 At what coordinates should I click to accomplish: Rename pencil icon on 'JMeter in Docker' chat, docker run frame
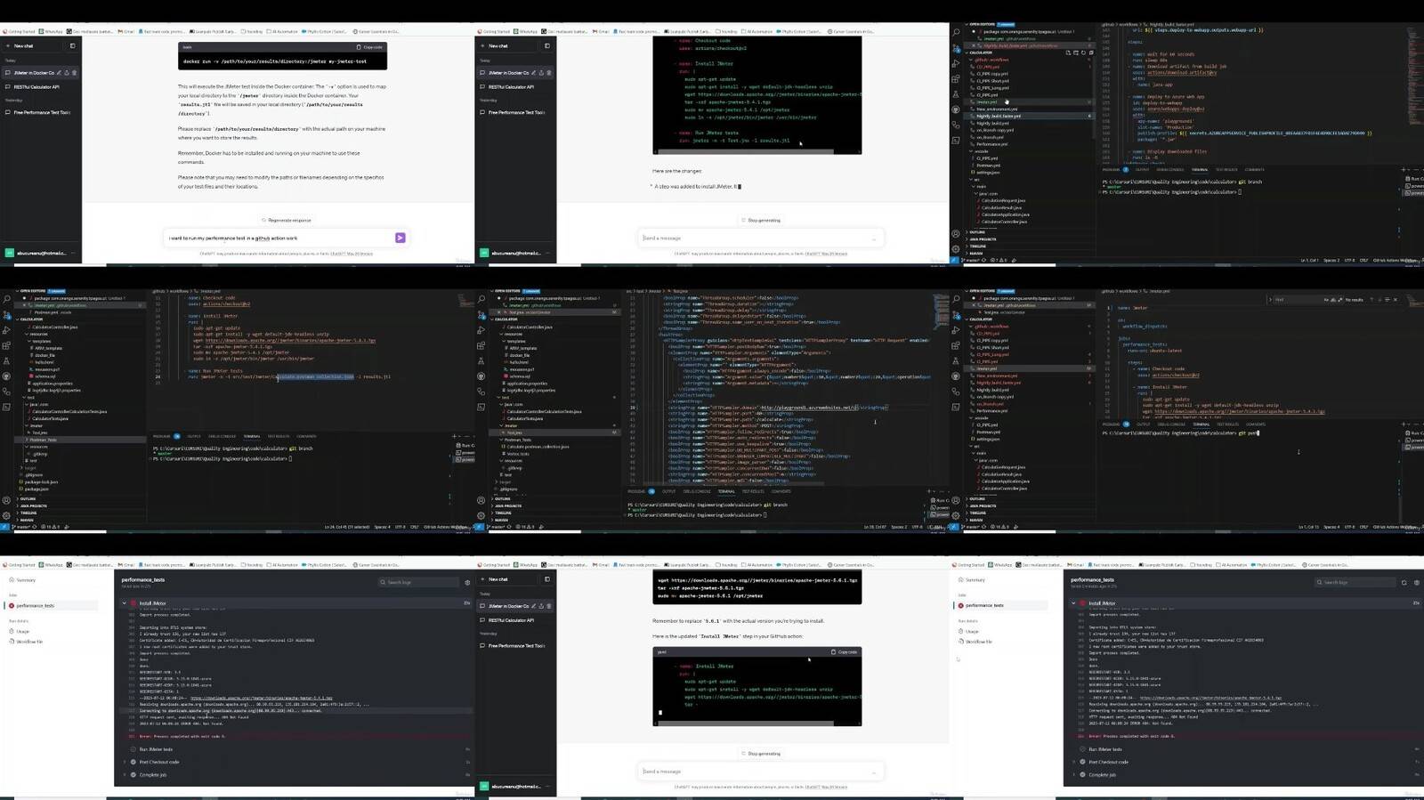[59, 73]
